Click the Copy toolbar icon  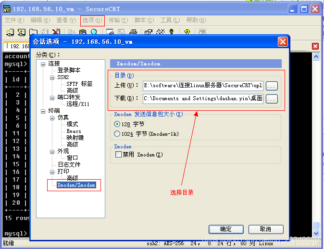click(x=72, y=32)
